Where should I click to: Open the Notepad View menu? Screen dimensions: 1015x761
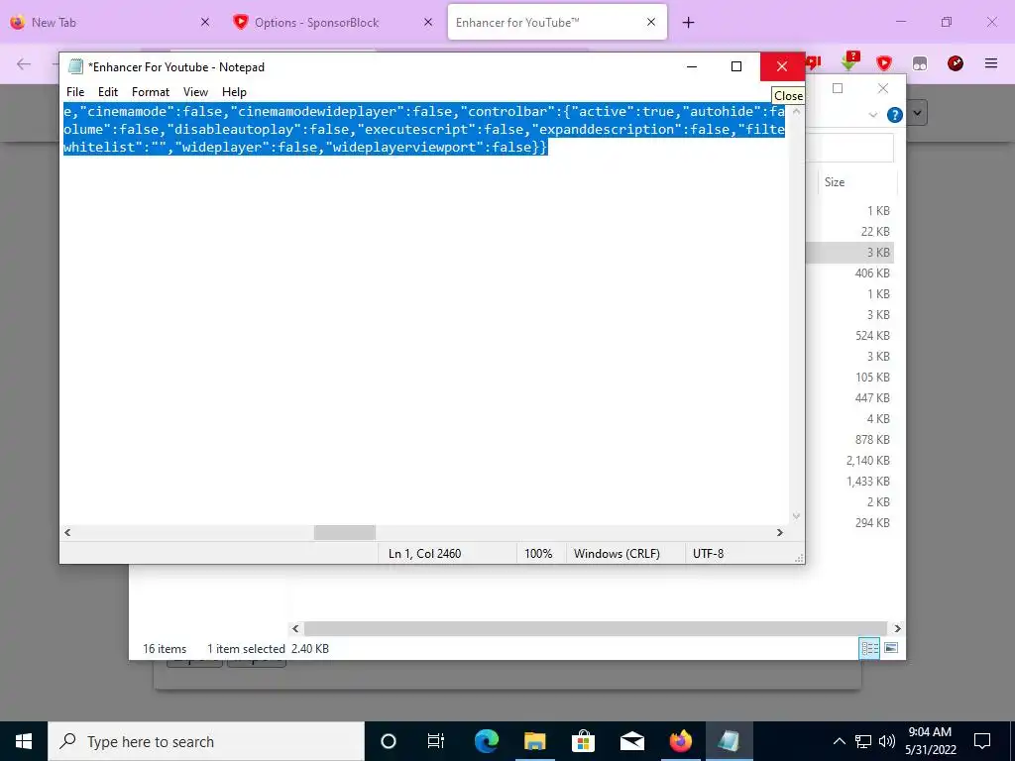pos(195,92)
